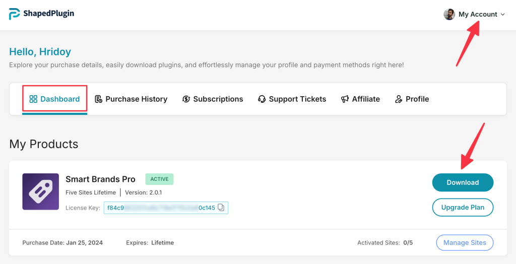
Task: Expand the My Account dropdown chevron
Action: (x=502, y=15)
